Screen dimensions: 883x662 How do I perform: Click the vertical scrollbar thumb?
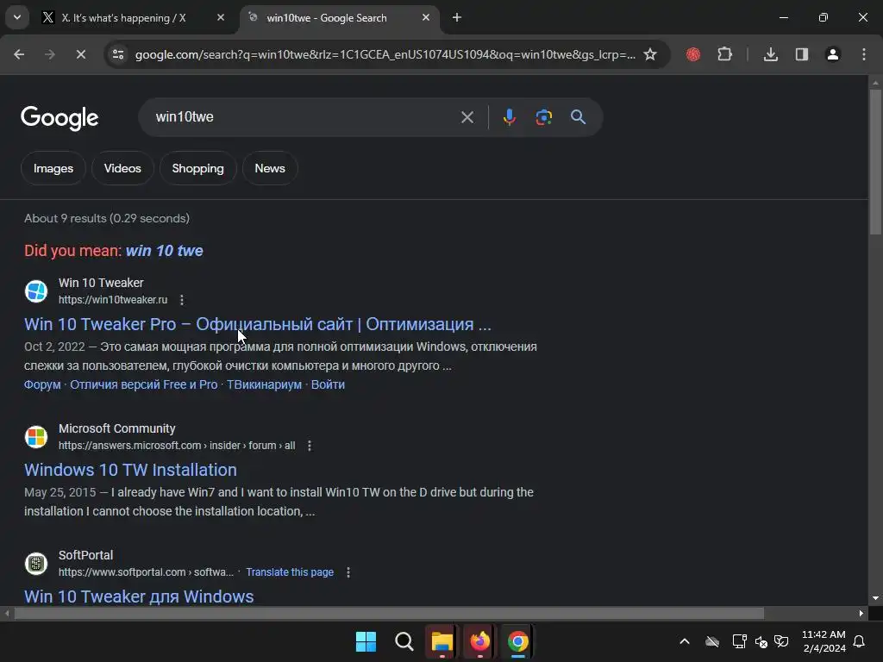pos(875,161)
